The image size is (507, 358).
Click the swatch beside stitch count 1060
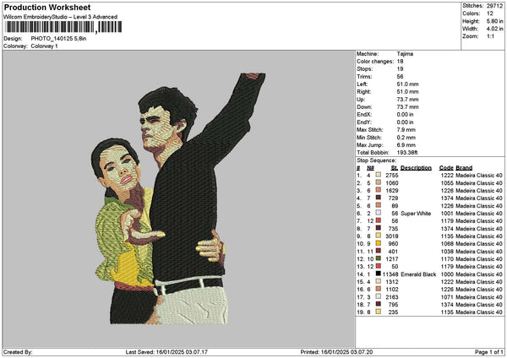(378, 182)
